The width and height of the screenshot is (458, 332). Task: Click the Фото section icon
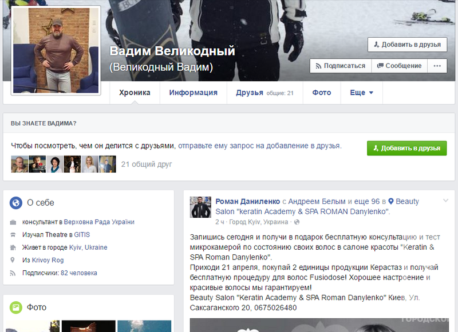(16, 307)
